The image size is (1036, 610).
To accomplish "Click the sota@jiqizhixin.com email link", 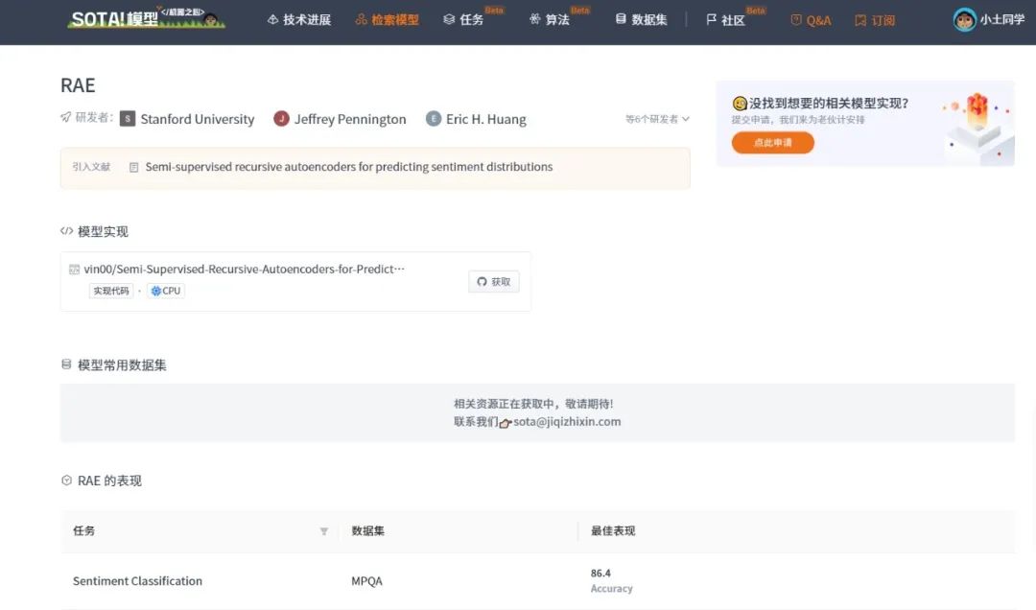I will pos(566,421).
